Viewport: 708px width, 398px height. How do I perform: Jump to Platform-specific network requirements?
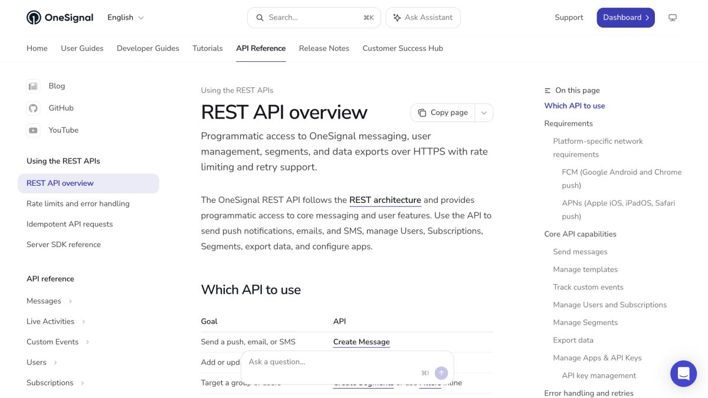click(598, 148)
